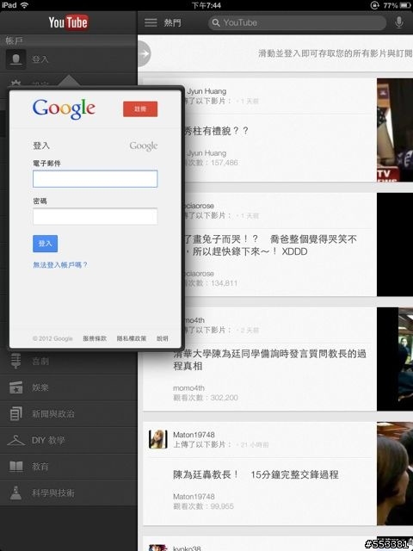Tap the arrow circle on sign-in banner
This screenshot has width=413, height=551.
click(144, 53)
